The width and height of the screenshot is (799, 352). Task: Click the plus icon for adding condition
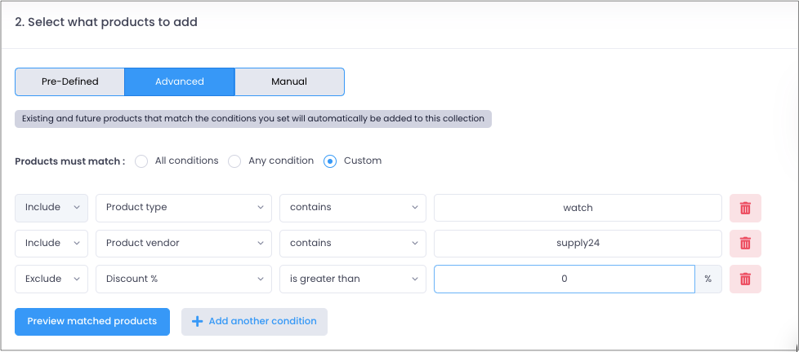(197, 322)
